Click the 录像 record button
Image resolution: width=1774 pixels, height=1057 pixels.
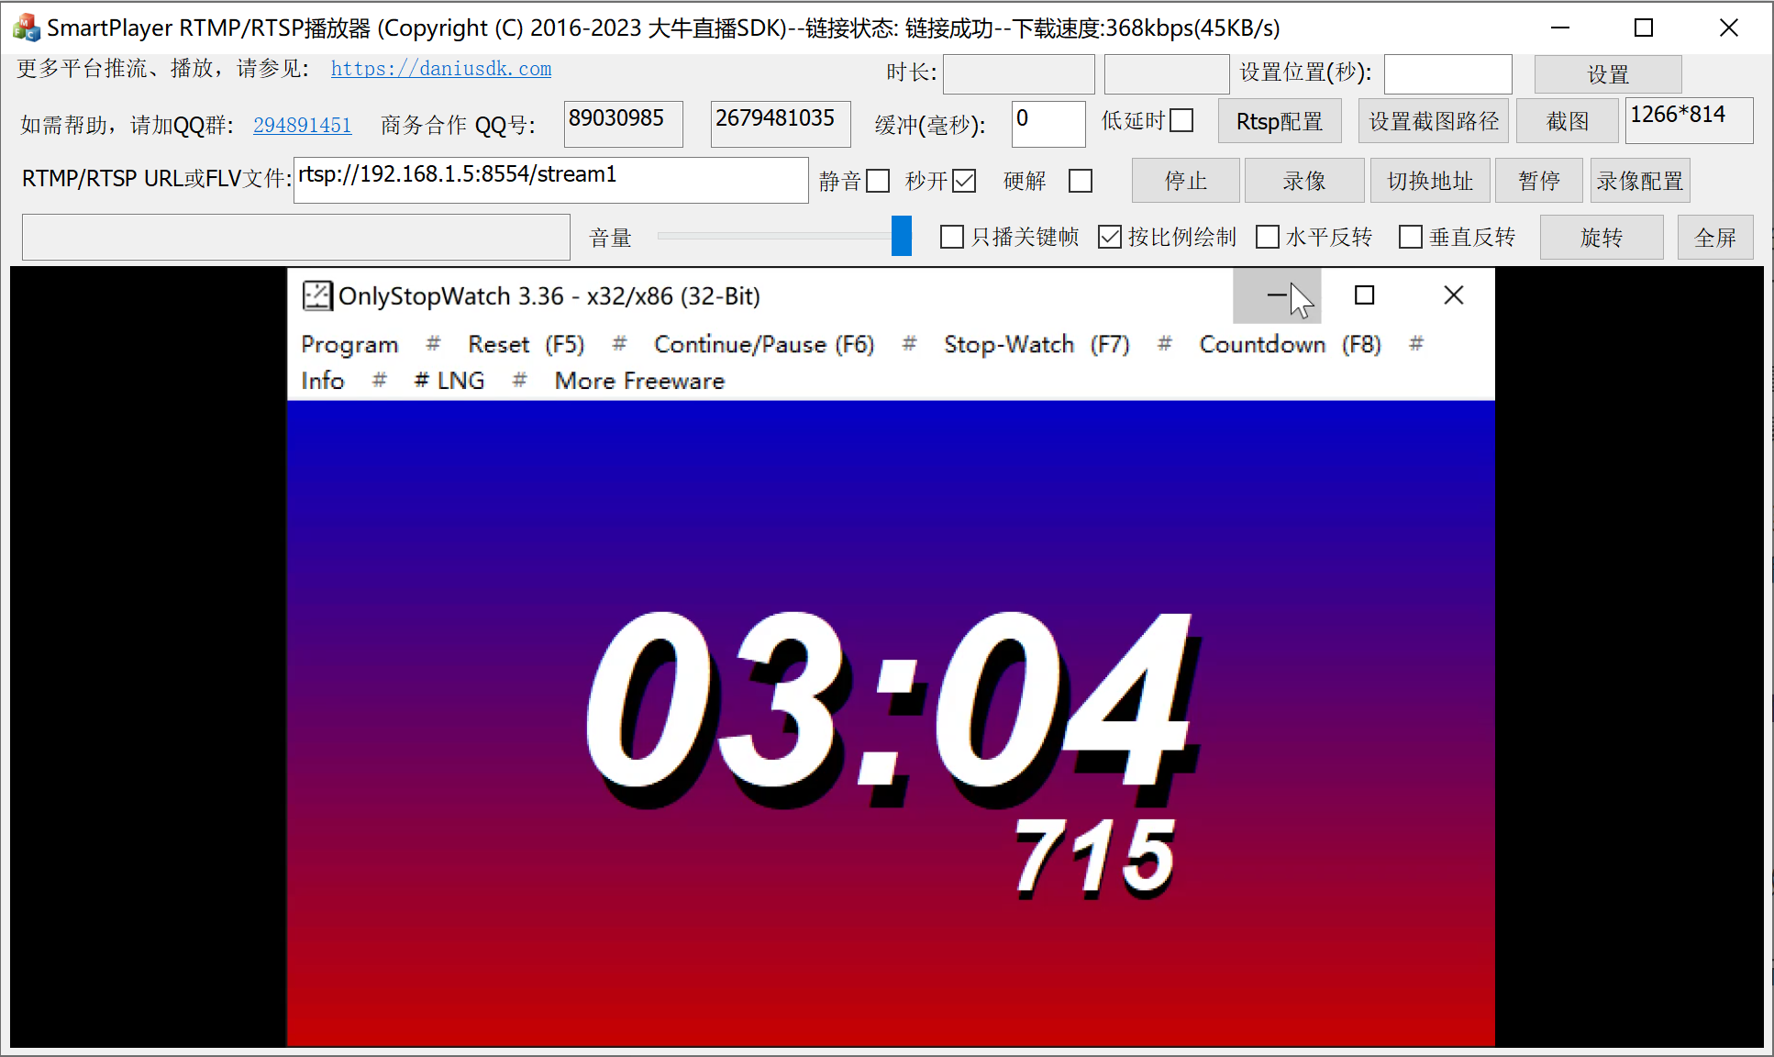click(1303, 181)
